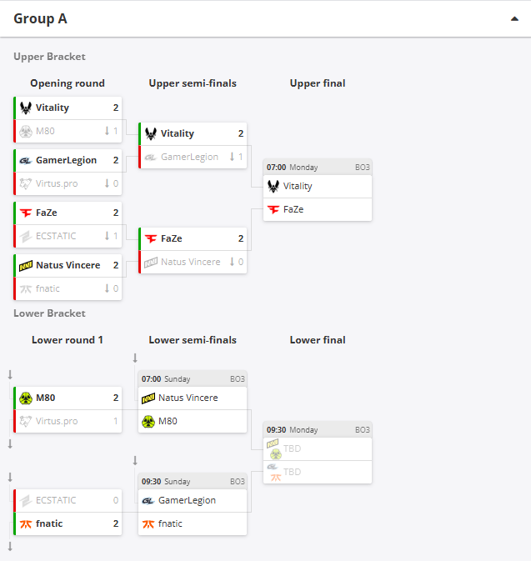Screen dimensions: 531x561
Task: Click FaZe logo in upper semi-finals
Action: click(151, 238)
